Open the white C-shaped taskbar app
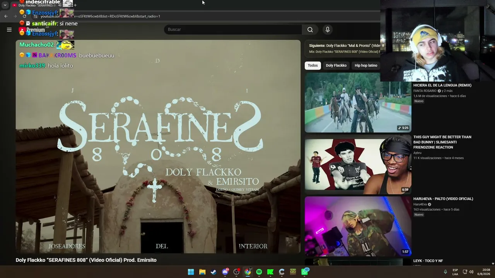This screenshot has height=278, width=495. click(282, 272)
